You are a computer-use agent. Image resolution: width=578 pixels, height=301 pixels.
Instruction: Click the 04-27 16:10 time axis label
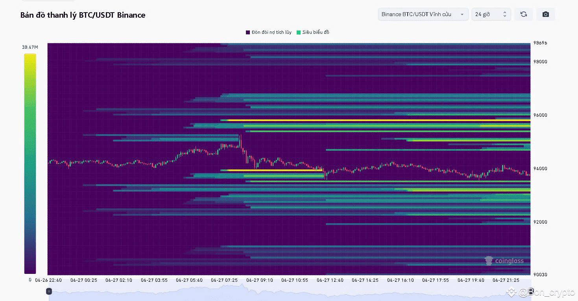point(401,280)
